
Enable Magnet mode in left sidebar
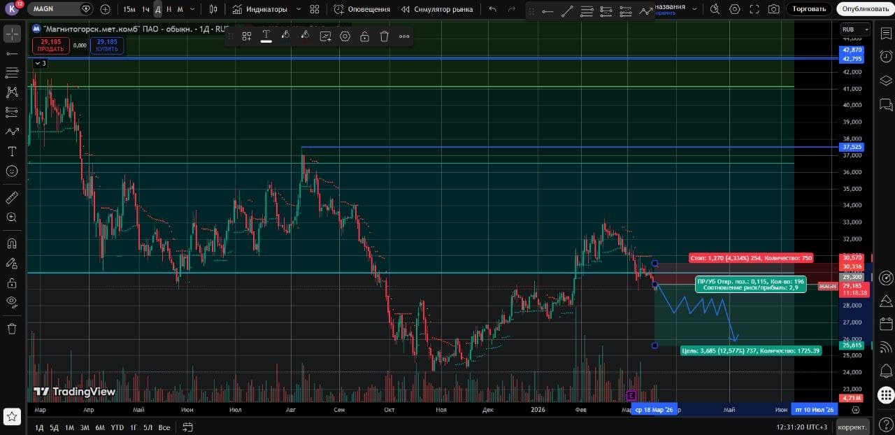(12, 243)
